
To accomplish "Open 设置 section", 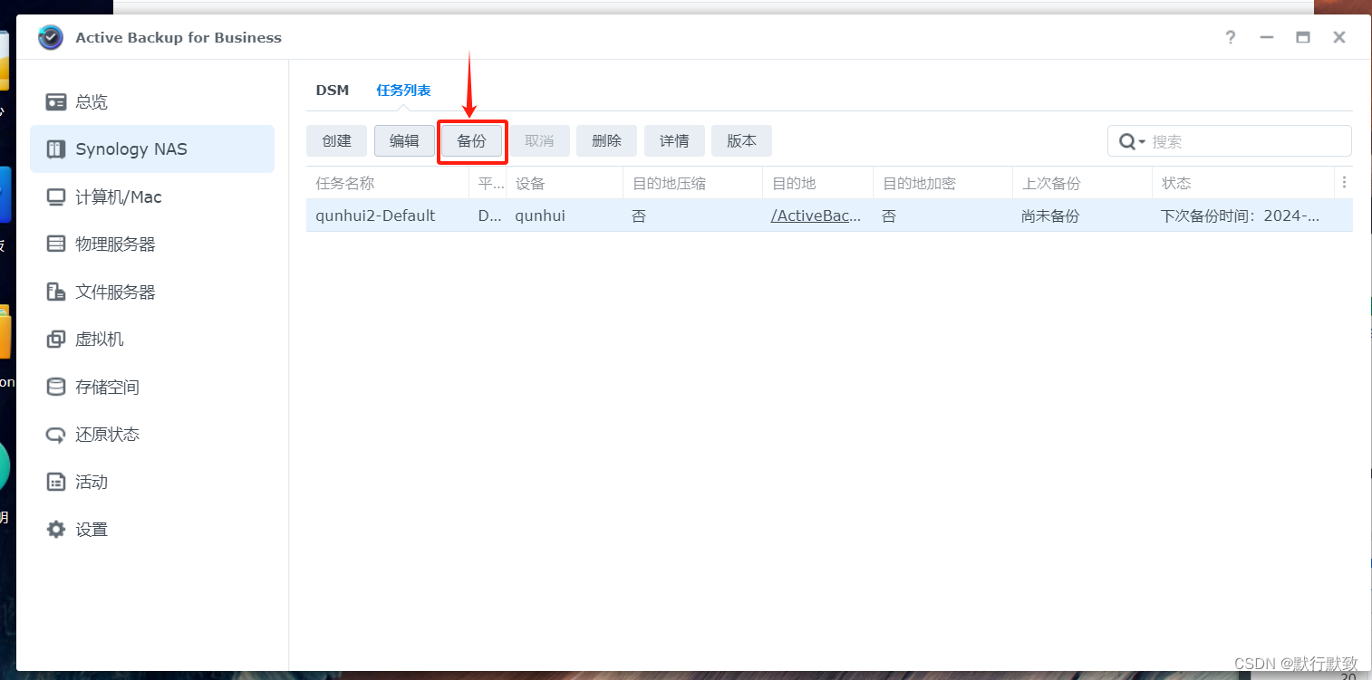I will [x=152, y=530].
